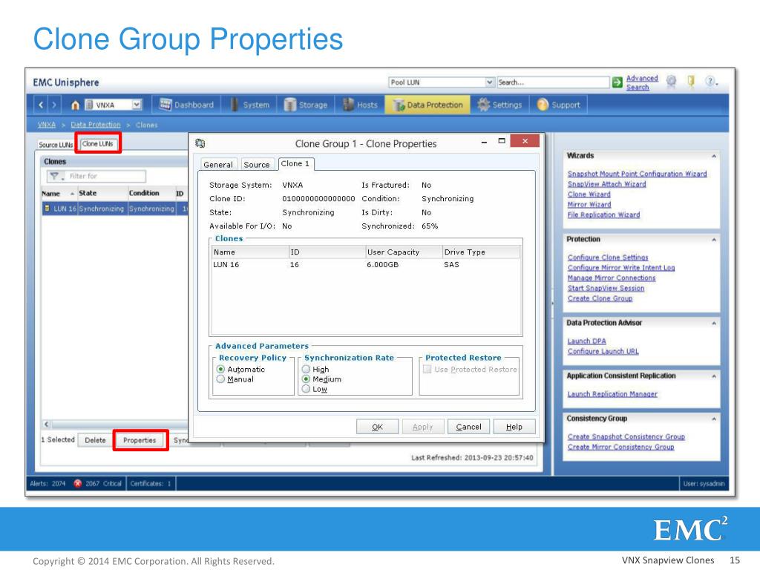Viewport: 760px width, 570px height.
Task: Switch to the Source tab in the dialog
Action: [257, 164]
